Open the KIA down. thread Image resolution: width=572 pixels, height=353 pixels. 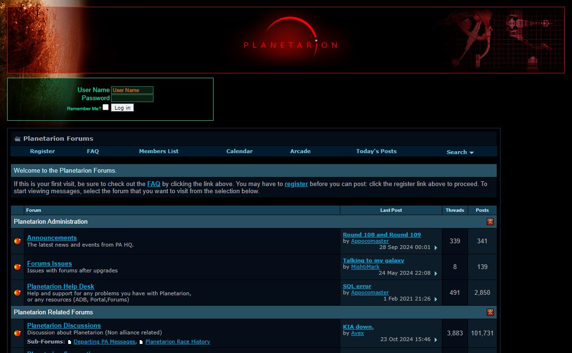click(358, 327)
